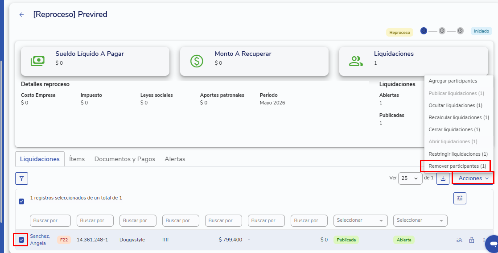This screenshot has width=498, height=253.
Task: Click the $ 799.400 amount cell
Action: tap(230, 240)
